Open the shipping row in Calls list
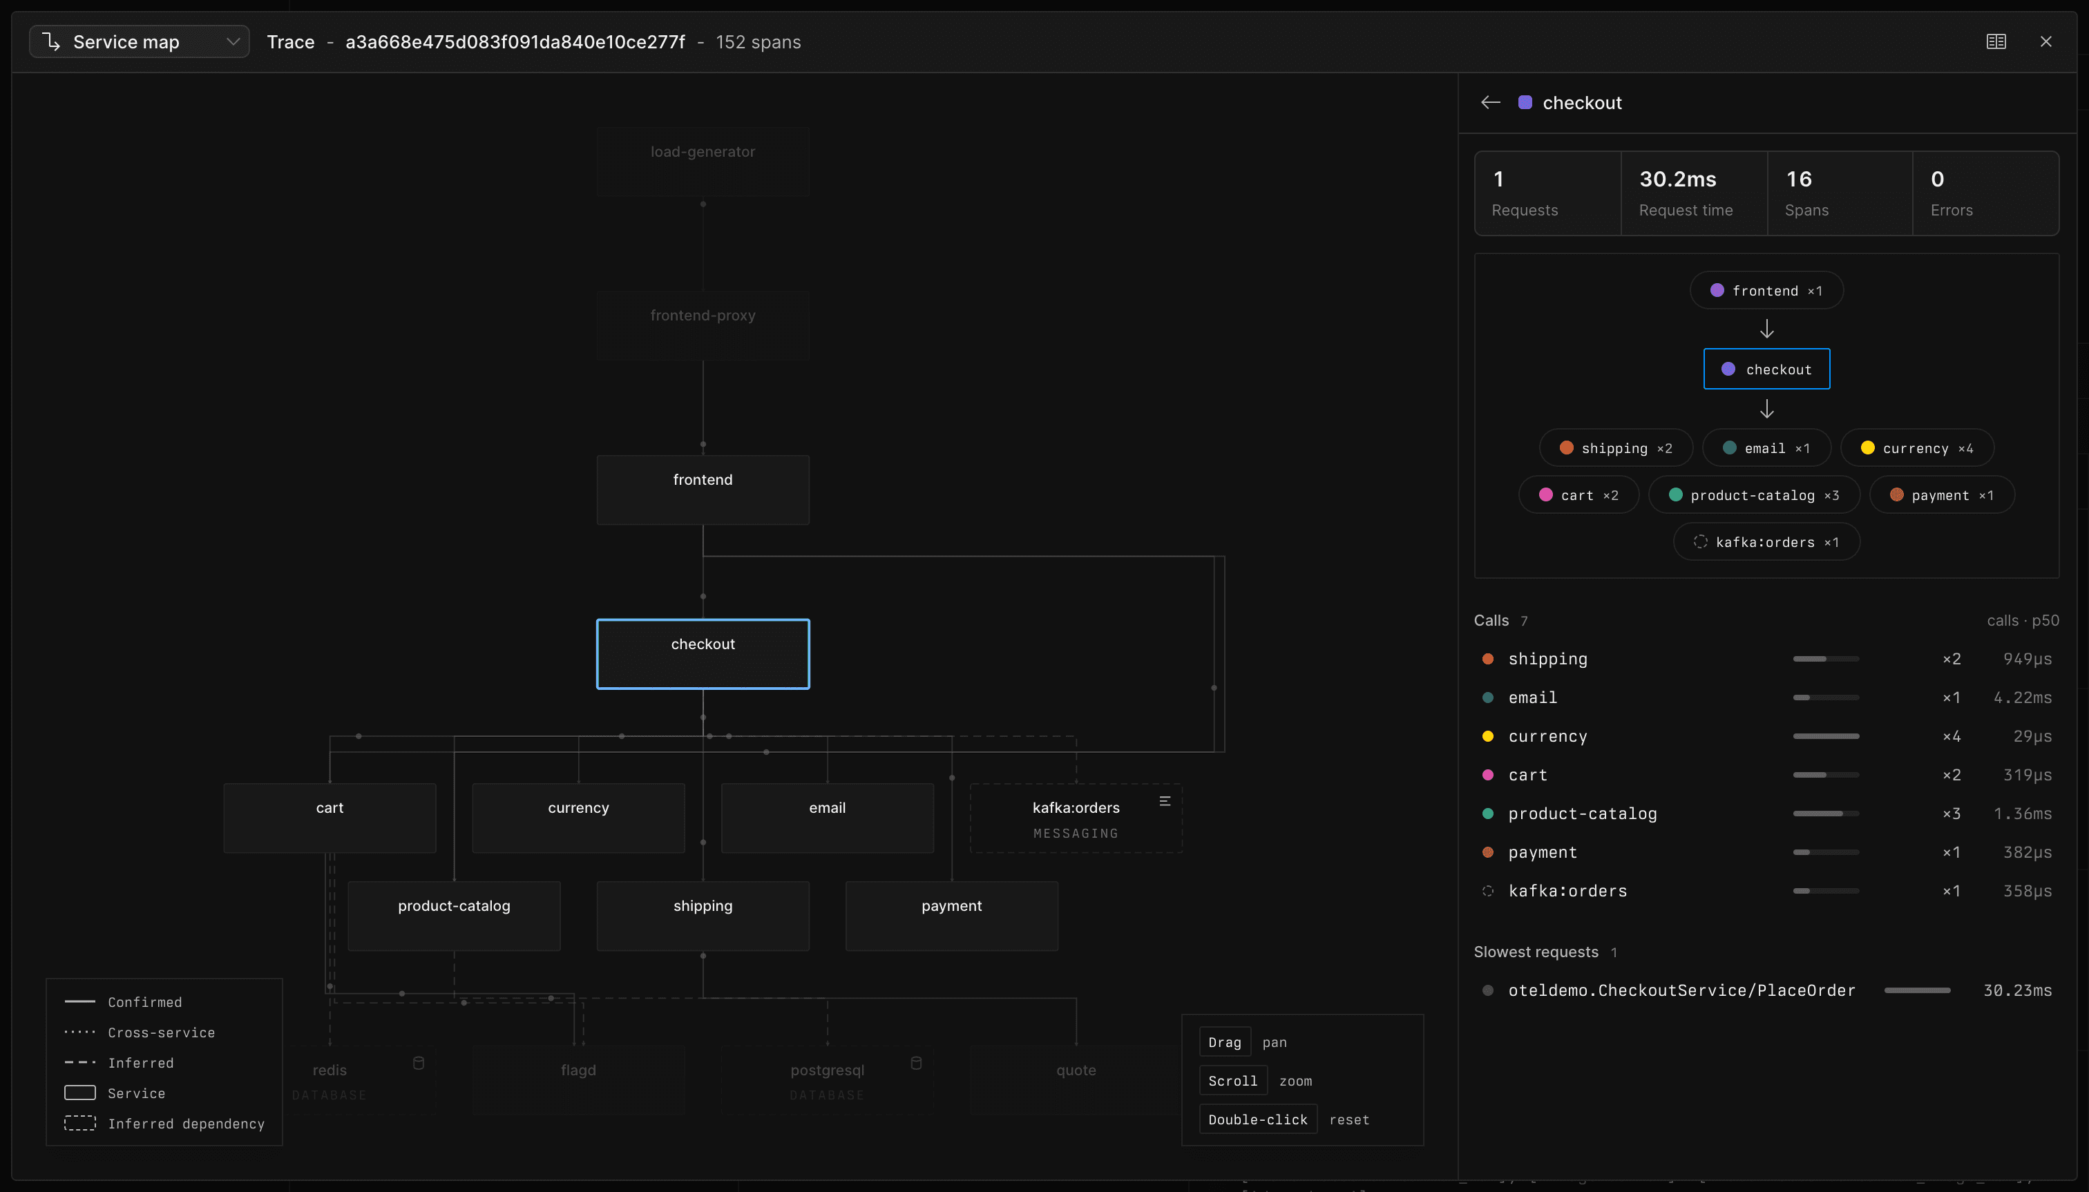The image size is (2089, 1192). [1766, 659]
